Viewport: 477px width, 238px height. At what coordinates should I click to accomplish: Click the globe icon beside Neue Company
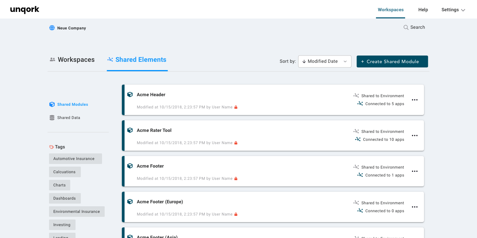point(52,28)
